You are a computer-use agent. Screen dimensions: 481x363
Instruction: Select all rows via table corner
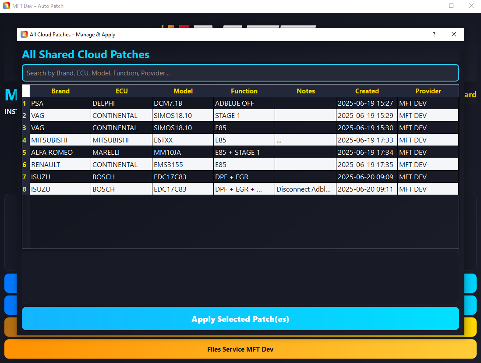coord(26,91)
